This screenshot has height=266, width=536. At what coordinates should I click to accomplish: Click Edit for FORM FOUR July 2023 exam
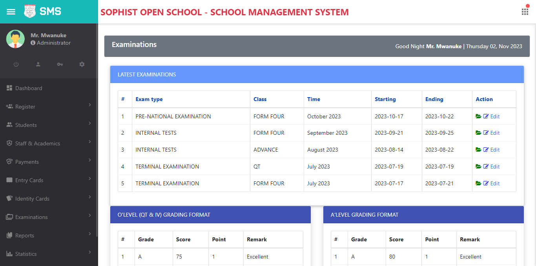tap(492, 183)
